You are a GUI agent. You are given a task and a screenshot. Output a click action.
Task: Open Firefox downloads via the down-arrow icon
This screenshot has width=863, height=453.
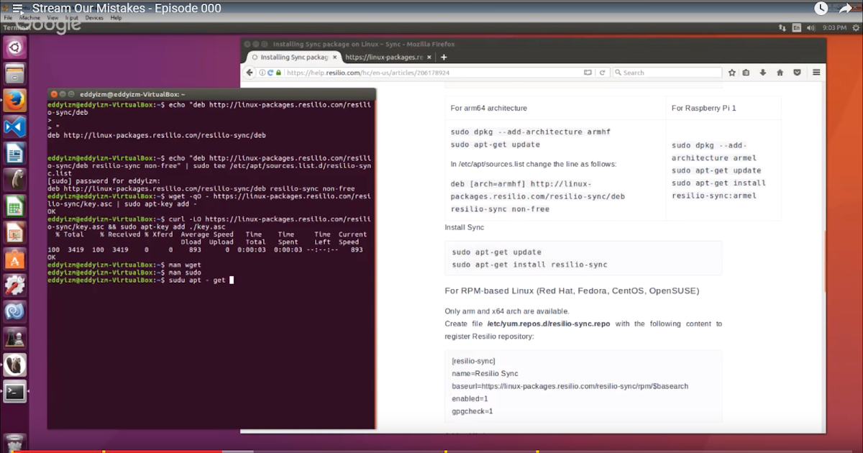(763, 73)
